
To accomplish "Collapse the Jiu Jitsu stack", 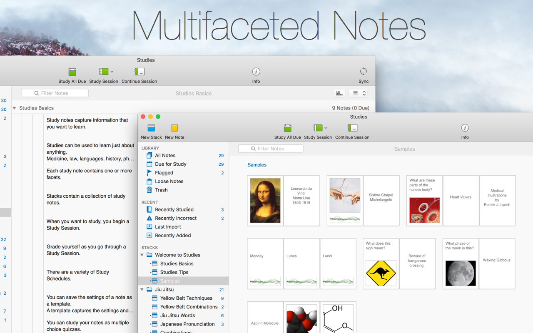I will (142, 289).
